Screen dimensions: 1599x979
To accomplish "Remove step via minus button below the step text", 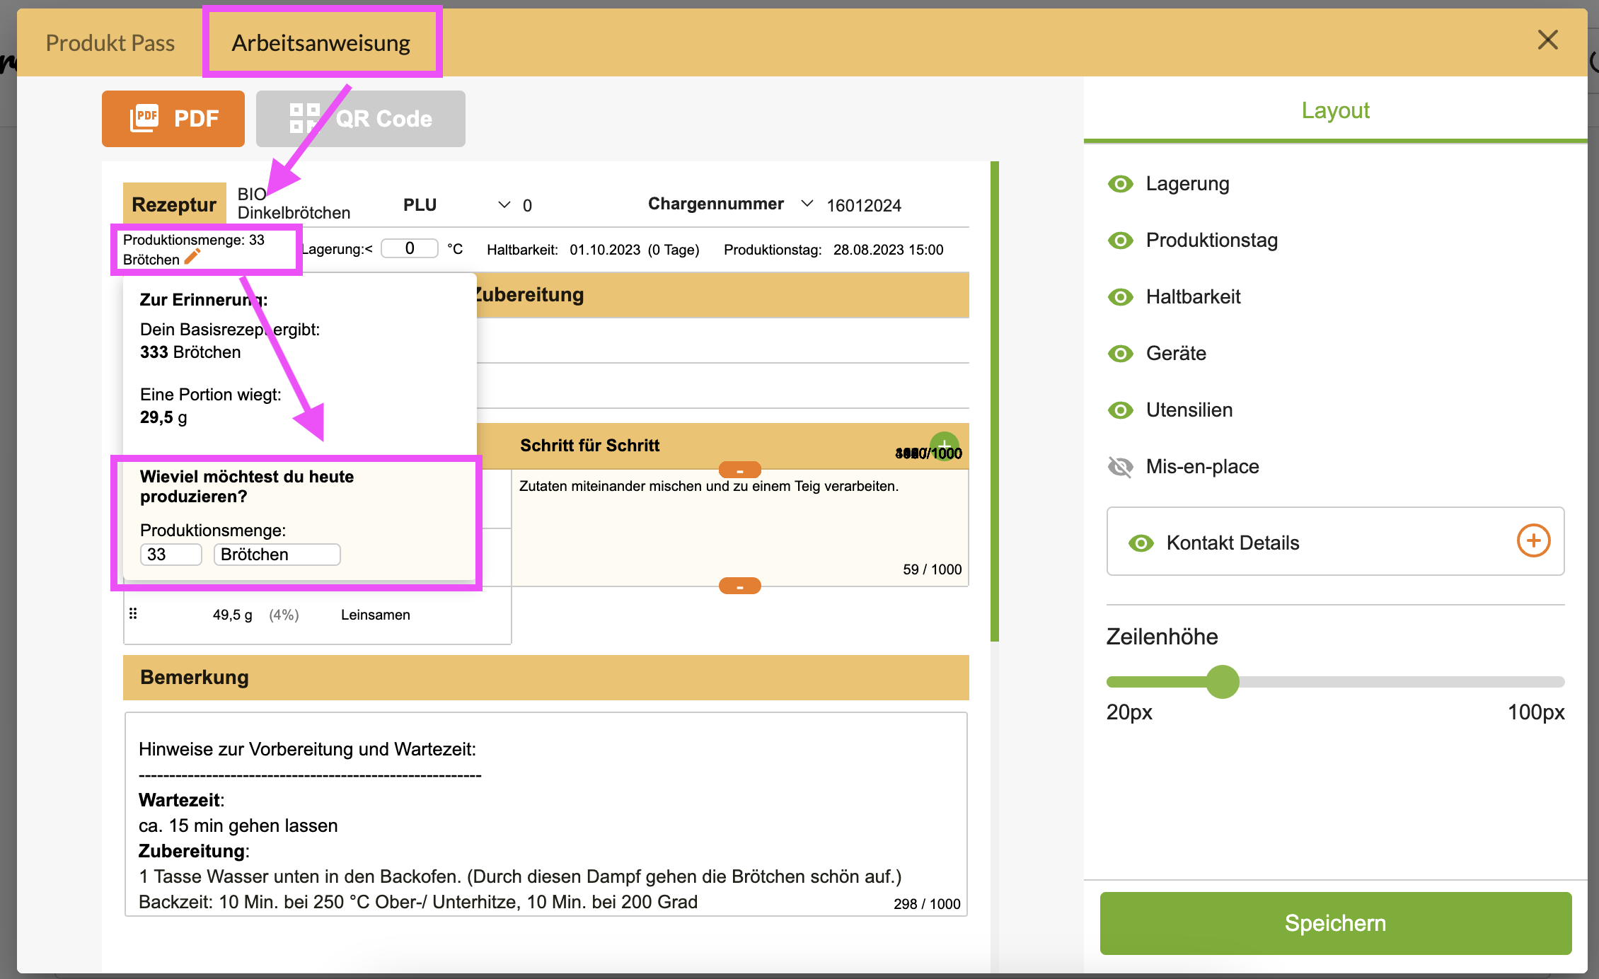I will point(739,586).
